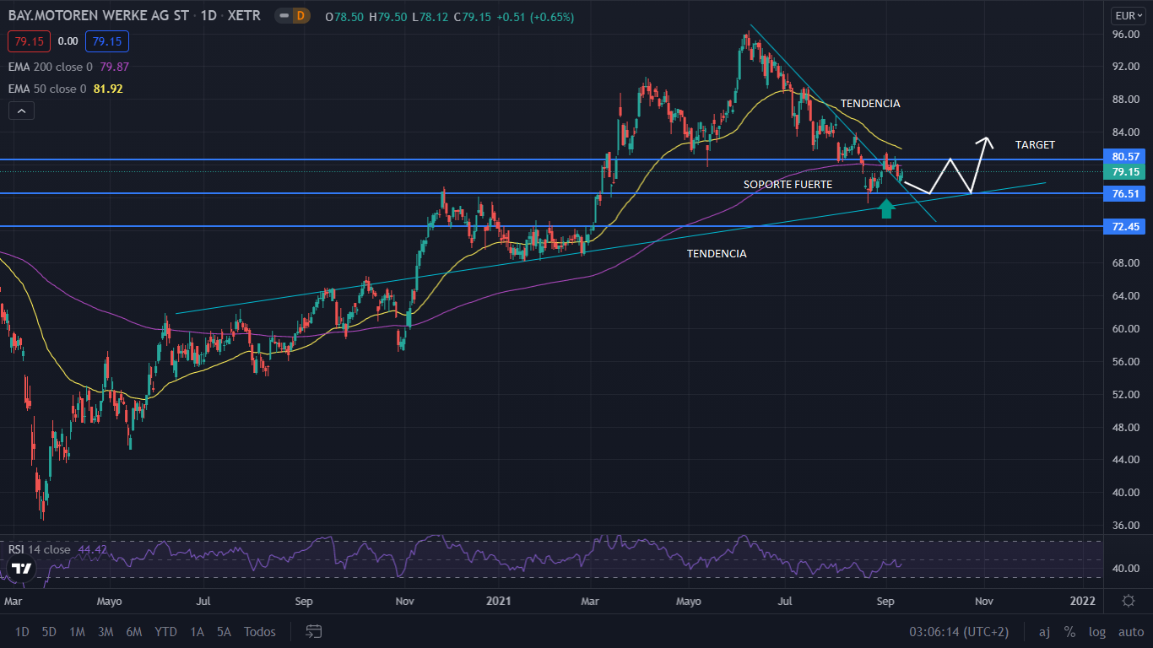Open the EUR currency dropdown

(1128, 15)
